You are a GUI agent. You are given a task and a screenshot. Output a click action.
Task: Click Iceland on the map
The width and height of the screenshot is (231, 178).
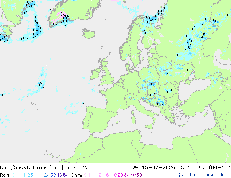[89, 33]
